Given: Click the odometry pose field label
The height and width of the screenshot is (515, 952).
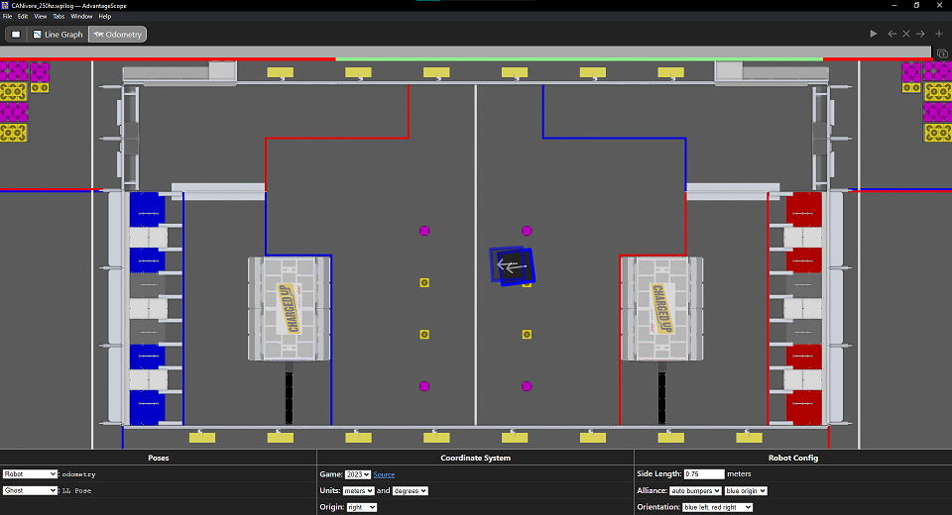Looking at the screenshot, I should [79, 474].
